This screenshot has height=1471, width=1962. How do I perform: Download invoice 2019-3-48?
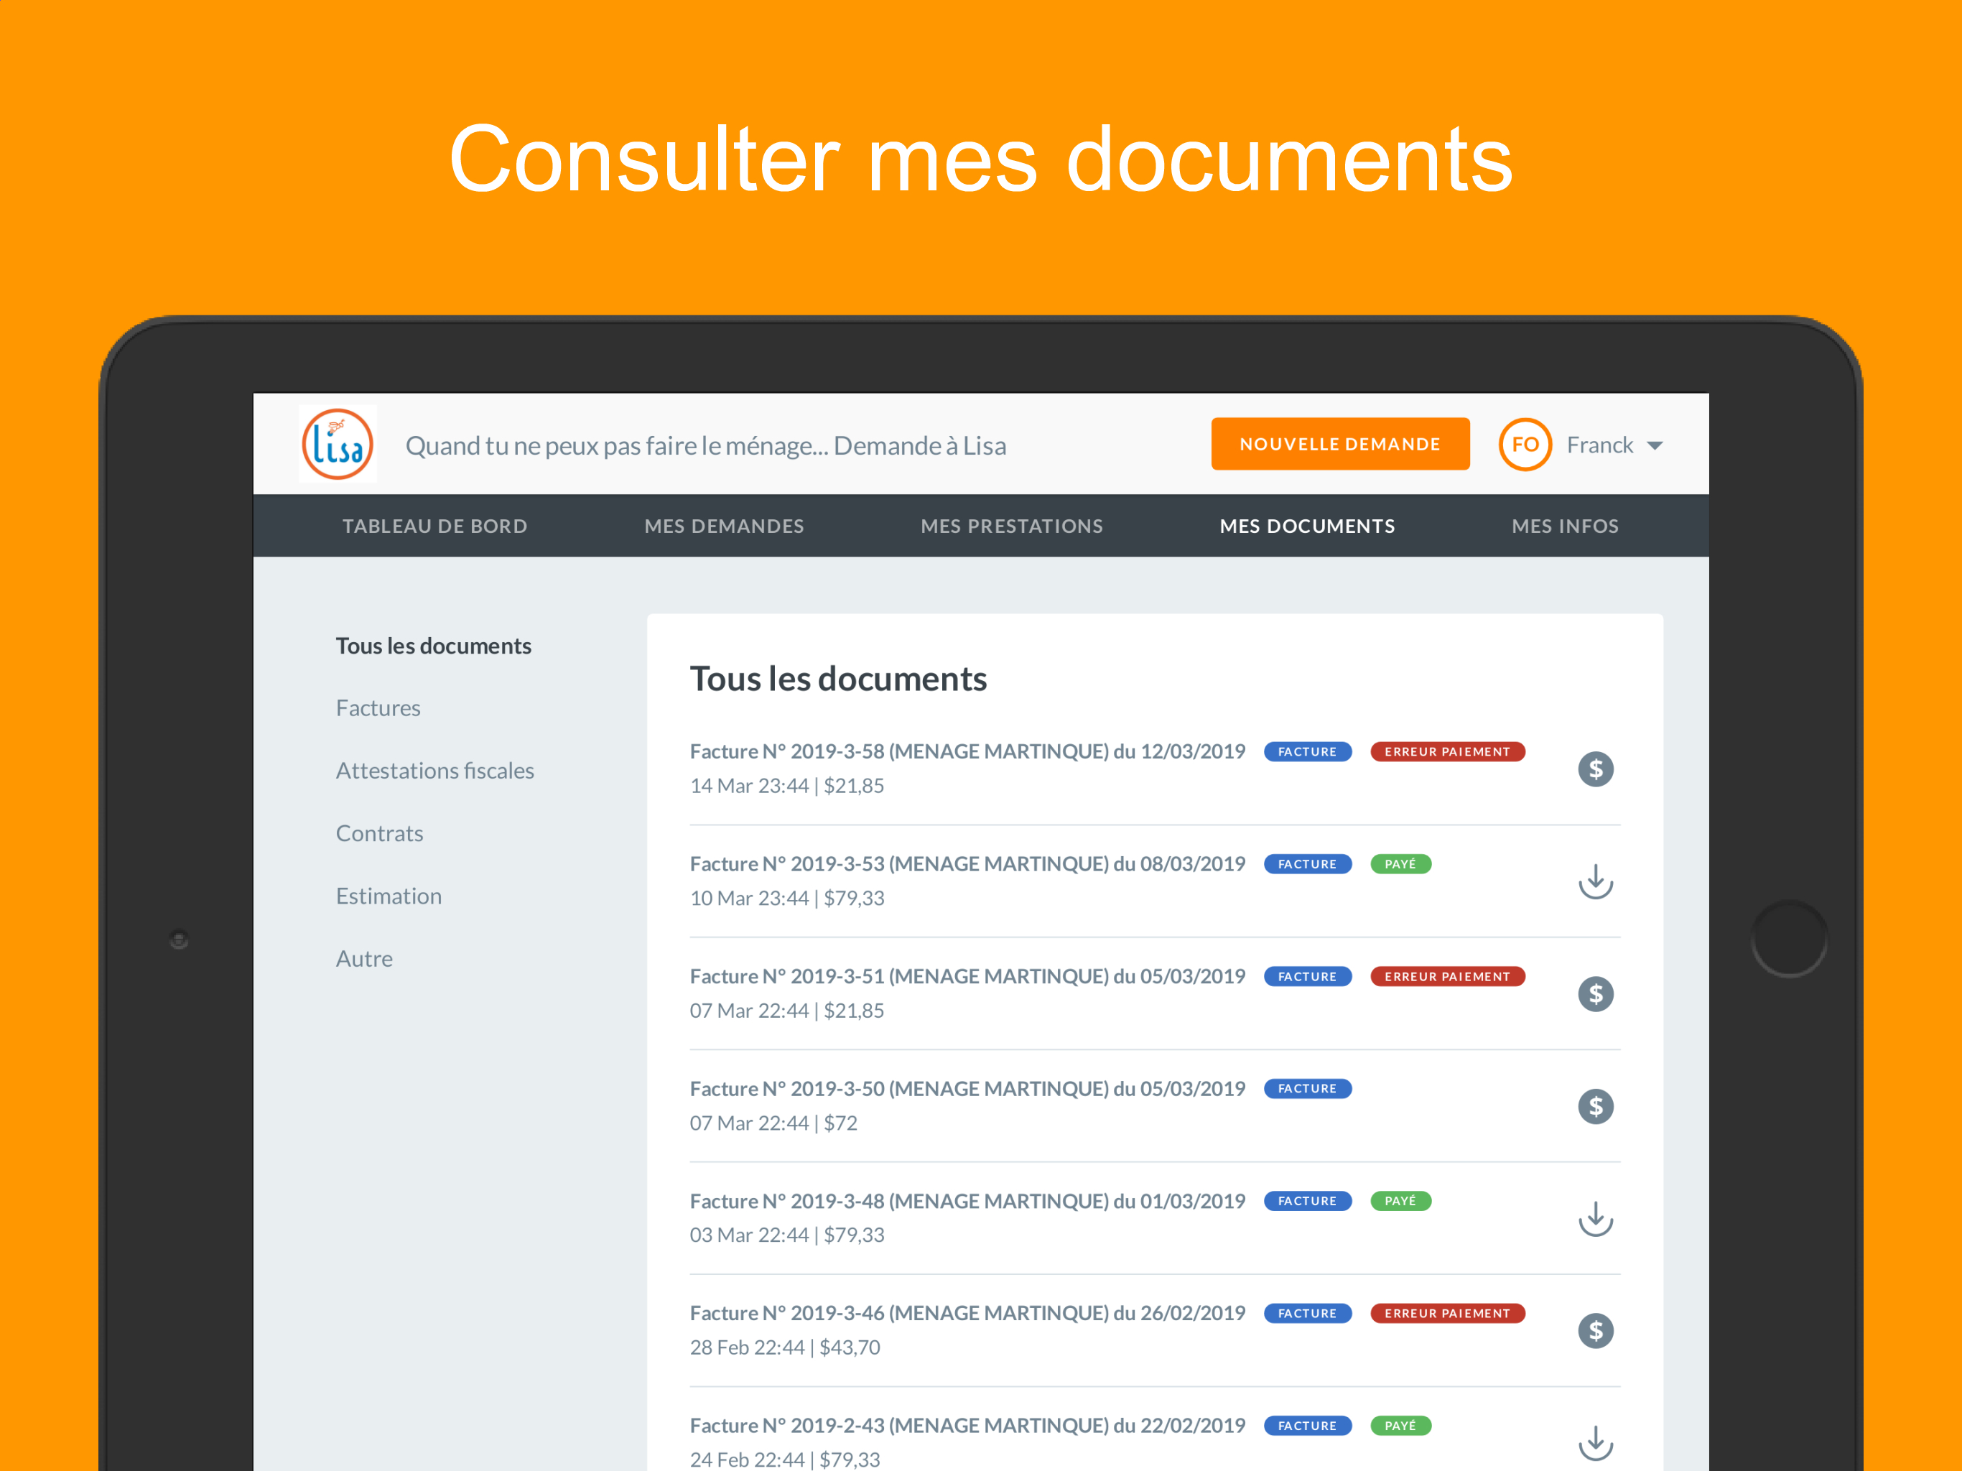pyautogui.click(x=1595, y=1218)
